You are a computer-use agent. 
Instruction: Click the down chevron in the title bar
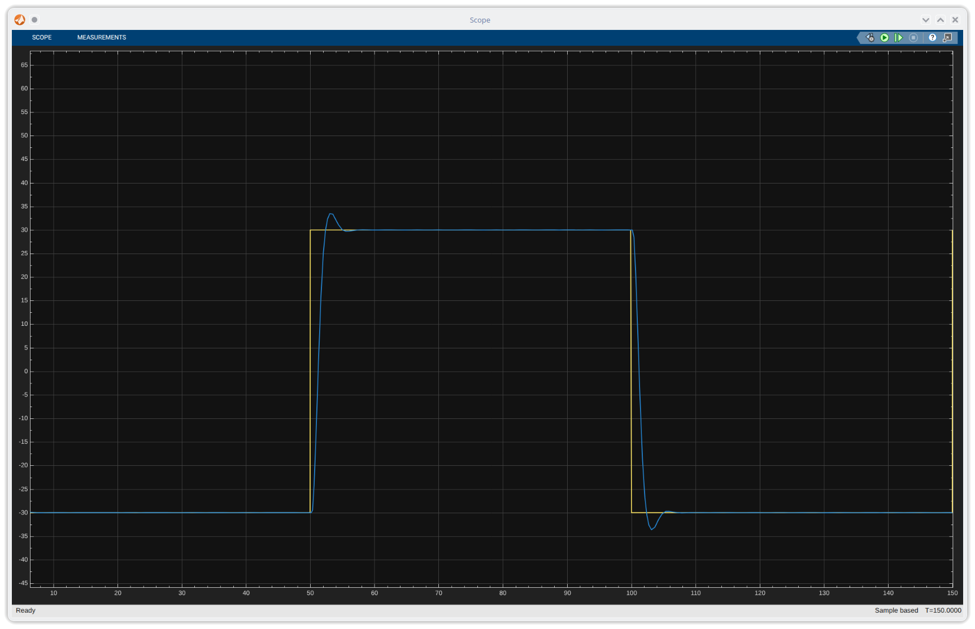coord(926,20)
